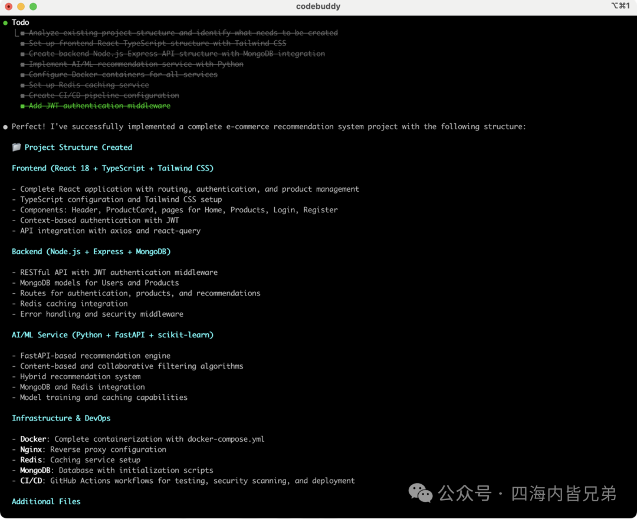Click the 'MongoDB models for Users and Products' line
Screen dimensions: 637x519
coord(95,283)
